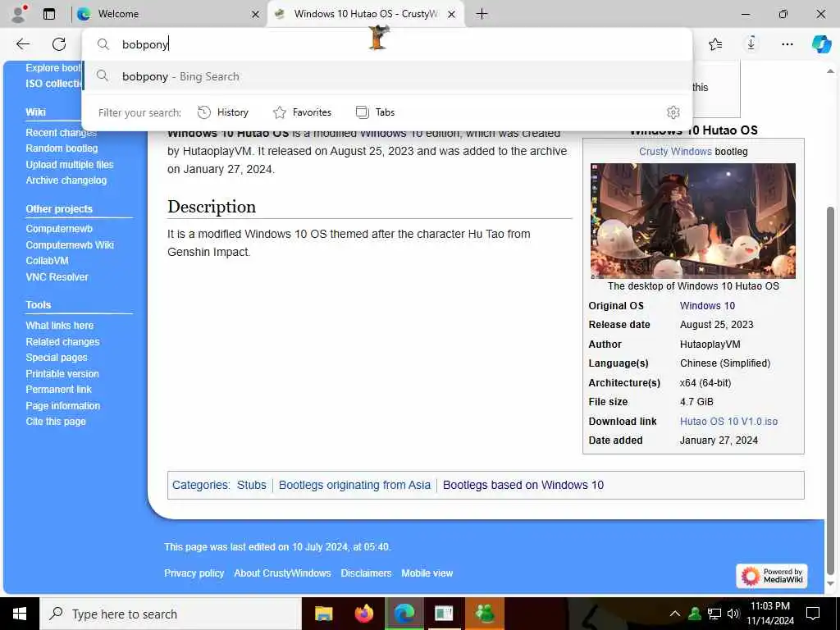Filter search by History

(x=223, y=112)
